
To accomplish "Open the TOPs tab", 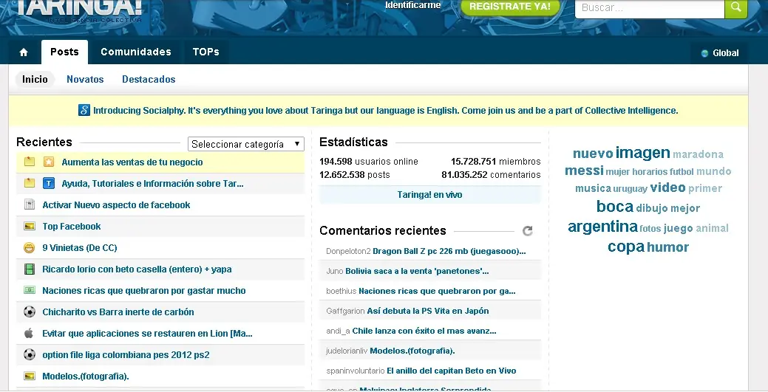I will [x=205, y=52].
